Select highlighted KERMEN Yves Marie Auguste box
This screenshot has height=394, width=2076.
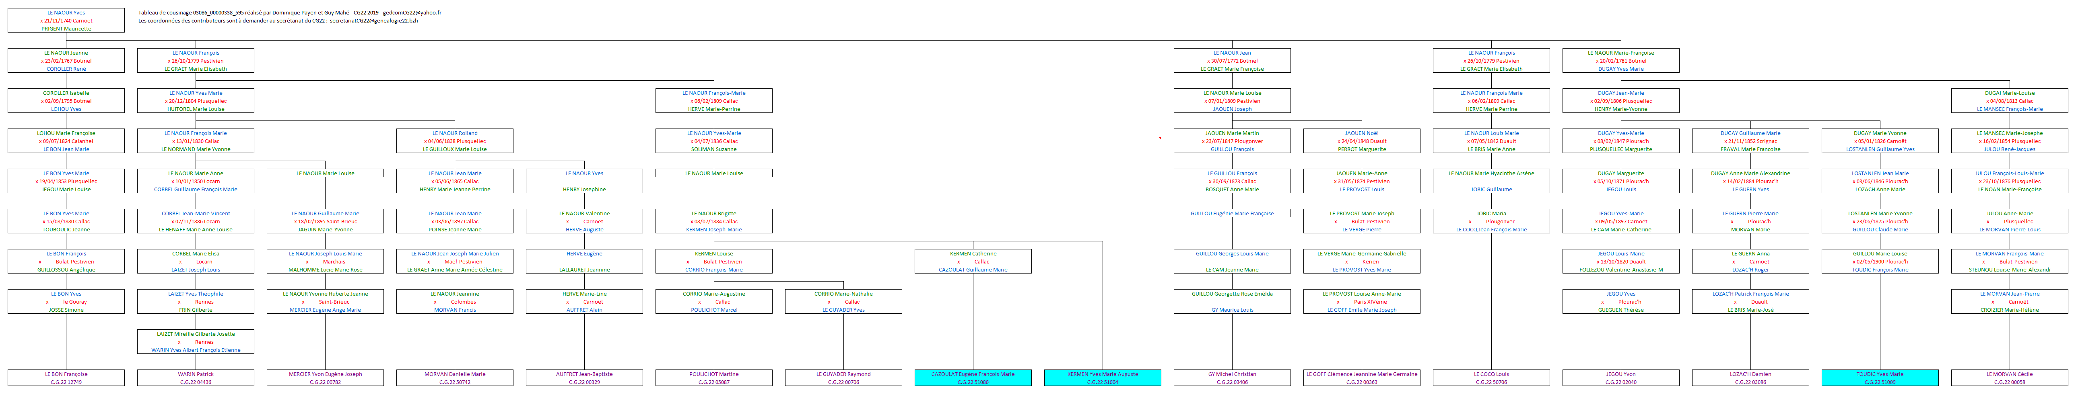(x=1103, y=377)
